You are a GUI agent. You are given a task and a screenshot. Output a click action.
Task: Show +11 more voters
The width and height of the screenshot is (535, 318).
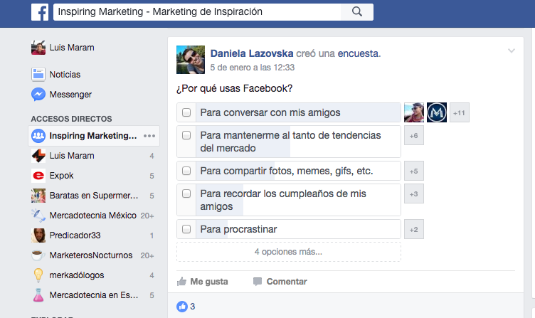pyautogui.click(x=460, y=112)
